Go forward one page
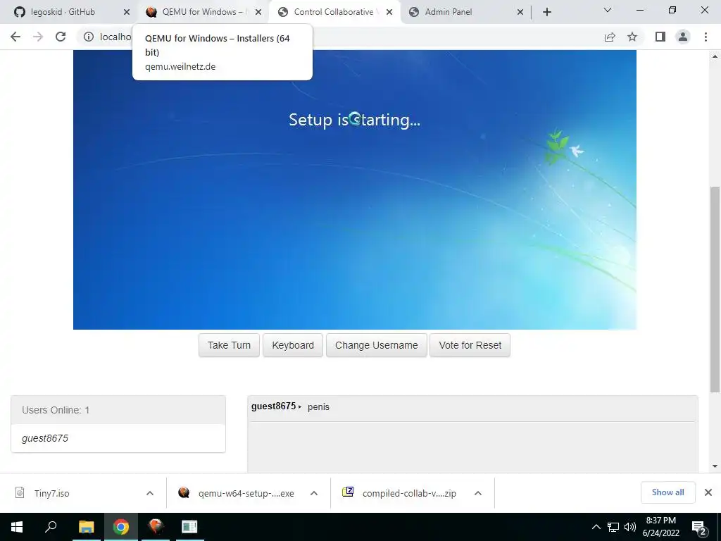Image resolution: width=721 pixels, height=541 pixels. coord(38,37)
